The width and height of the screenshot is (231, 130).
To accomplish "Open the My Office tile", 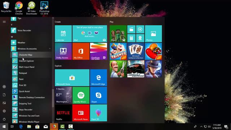I will [81, 51].
